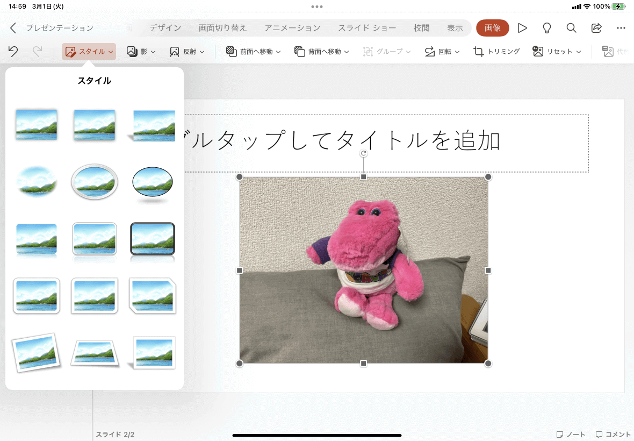Image resolution: width=634 pixels, height=441 pixels.
Task: Tap the right-middle image resize handle
Action: [x=488, y=271]
